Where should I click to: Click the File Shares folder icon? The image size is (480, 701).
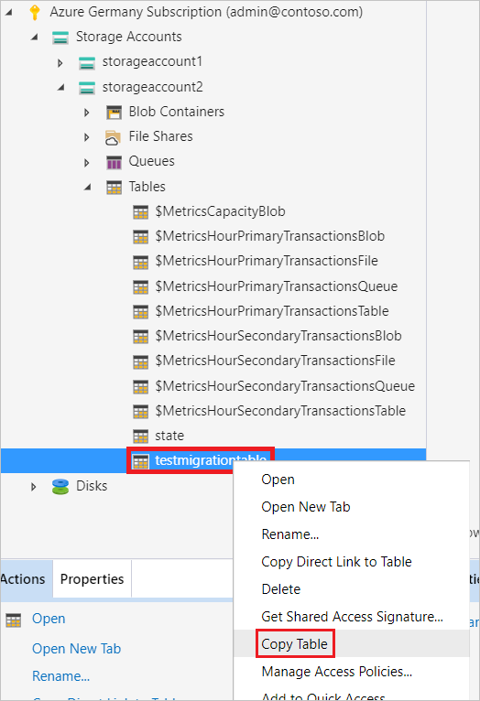(x=113, y=137)
